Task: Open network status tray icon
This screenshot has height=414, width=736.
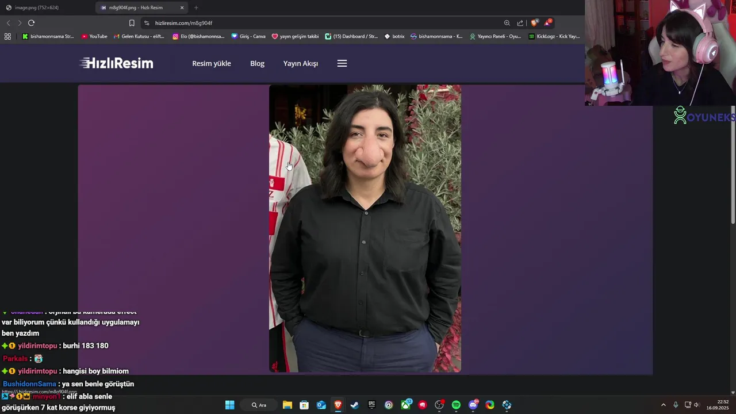Action: [688, 405]
